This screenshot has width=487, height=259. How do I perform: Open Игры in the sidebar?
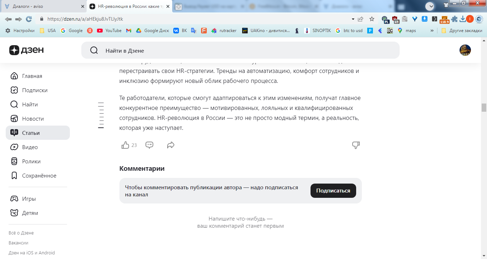(38, 199)
